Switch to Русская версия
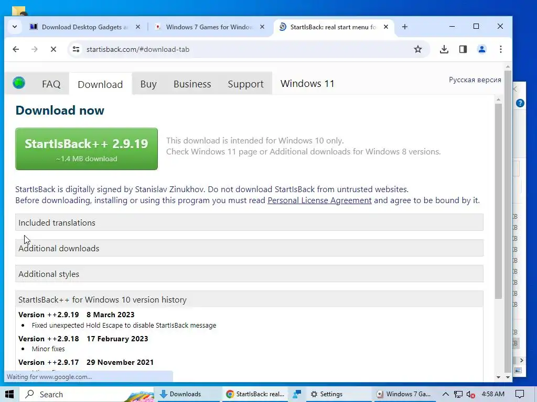This screenshot has width=537, height=402. pyautogui.click(x=475, y=80)
